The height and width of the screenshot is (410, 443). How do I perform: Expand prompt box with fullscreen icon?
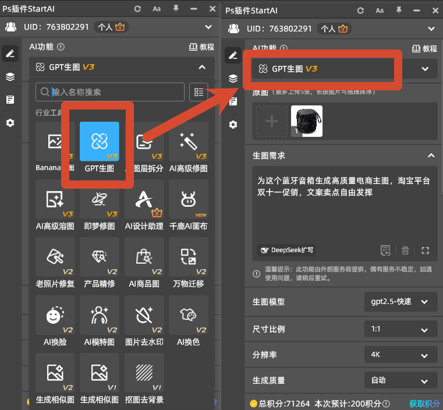[x=425, y=250]
